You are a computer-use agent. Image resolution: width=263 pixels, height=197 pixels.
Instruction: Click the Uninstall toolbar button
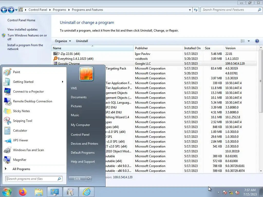pos(82,41)
